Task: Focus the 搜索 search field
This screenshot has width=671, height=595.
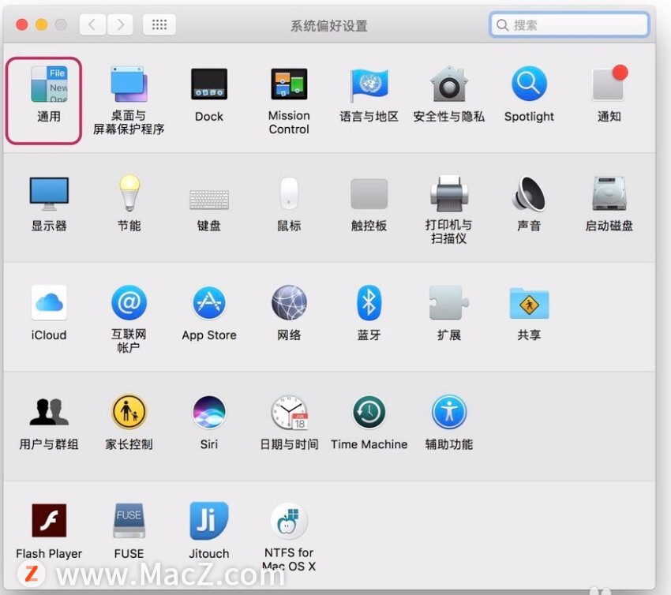Action: 570,24
